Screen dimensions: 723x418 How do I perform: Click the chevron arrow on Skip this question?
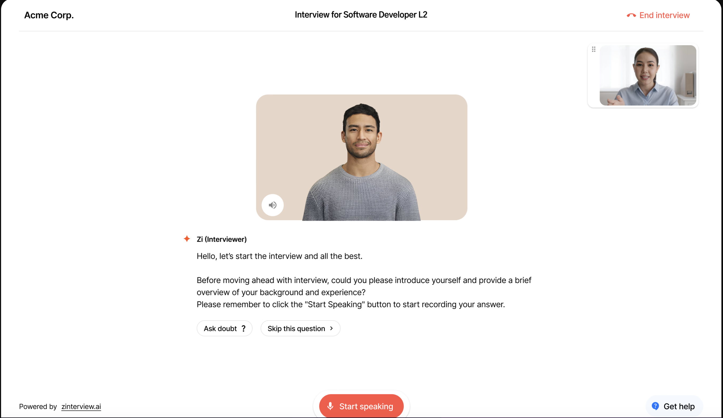click(x=331, y=328)
